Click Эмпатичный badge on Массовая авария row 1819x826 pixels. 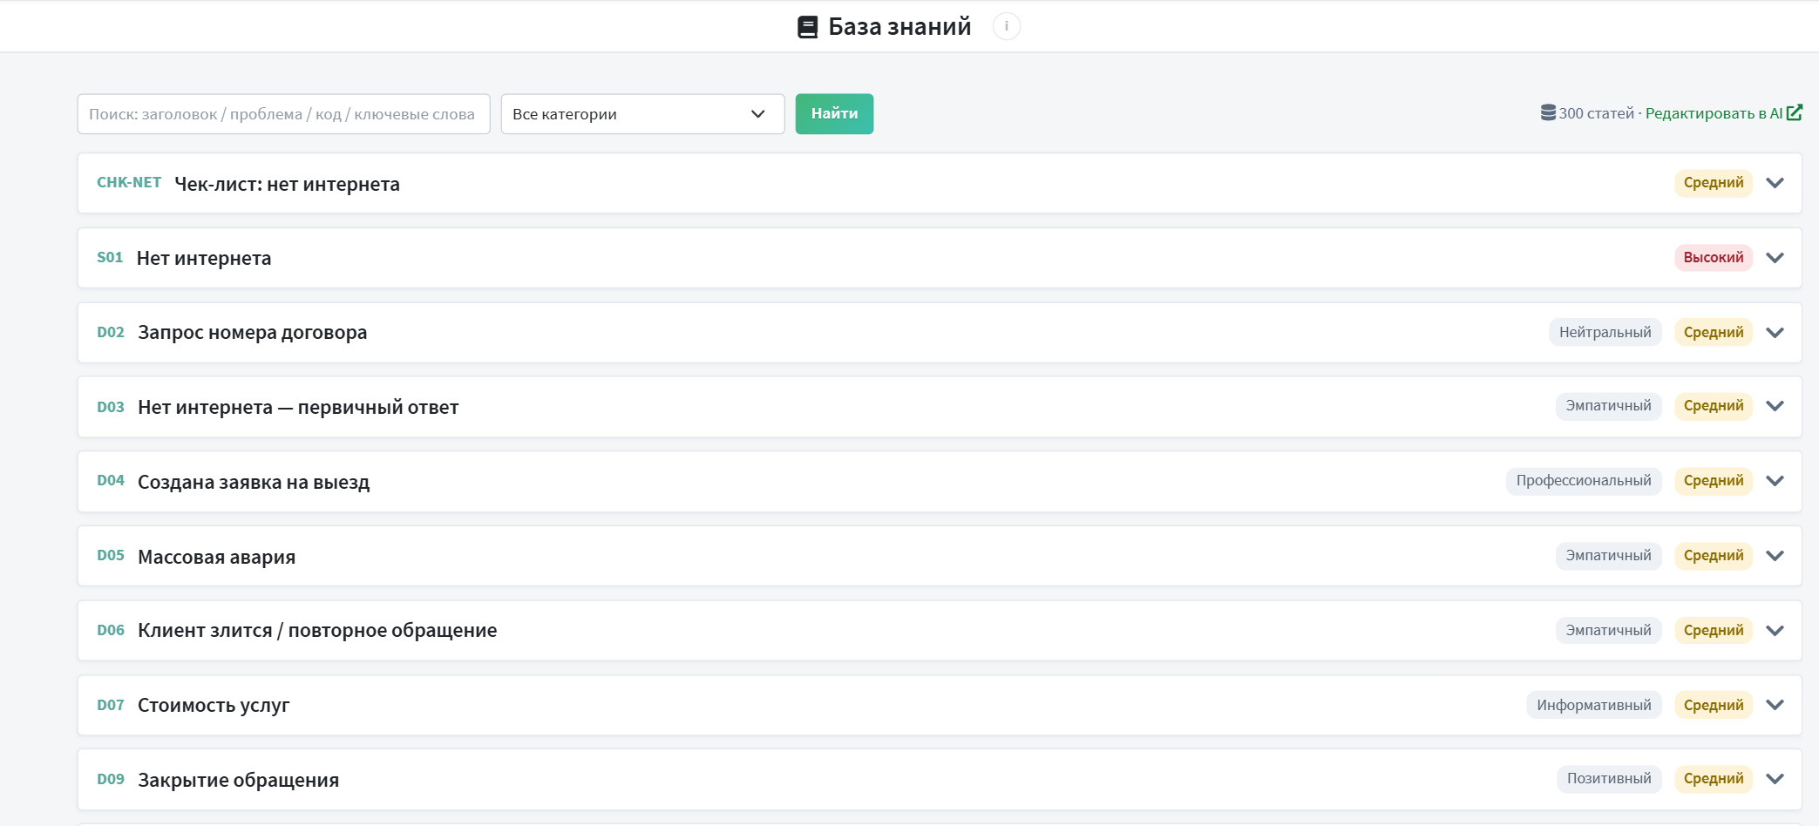1608,555
